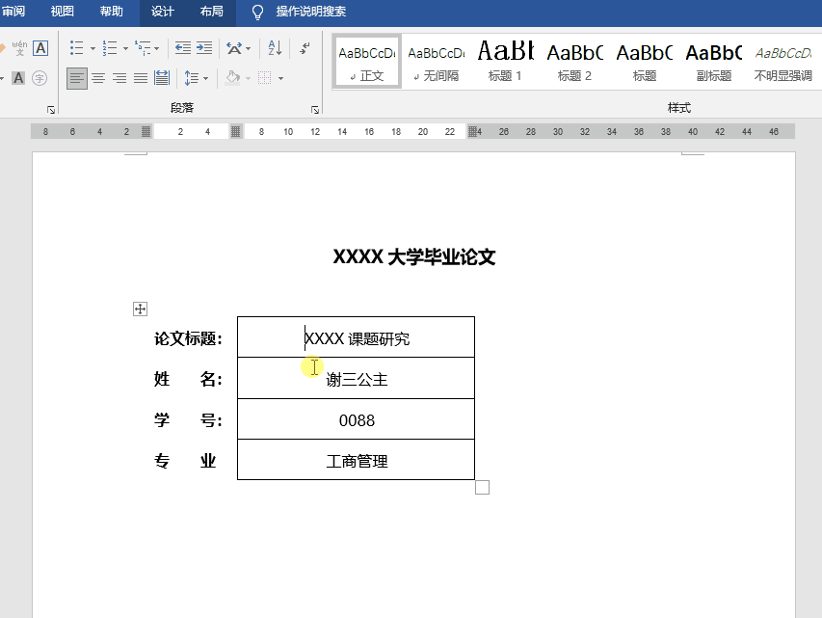This screenshot has height=618, width=822.
Task: Switch to the 设计 ribbon tab
Action: [x=161, y=13]
